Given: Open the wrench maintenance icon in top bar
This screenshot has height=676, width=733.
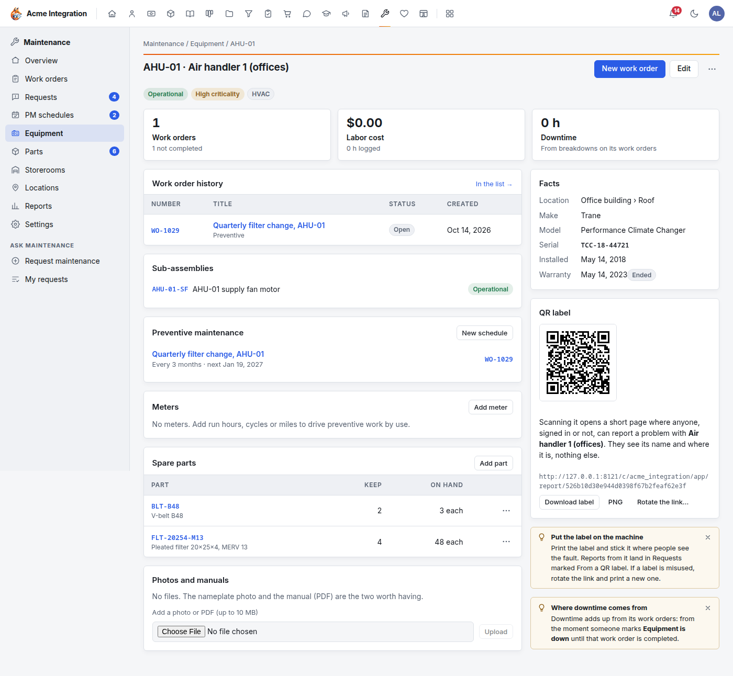Looking at the screenshot, I should (385, 14).
